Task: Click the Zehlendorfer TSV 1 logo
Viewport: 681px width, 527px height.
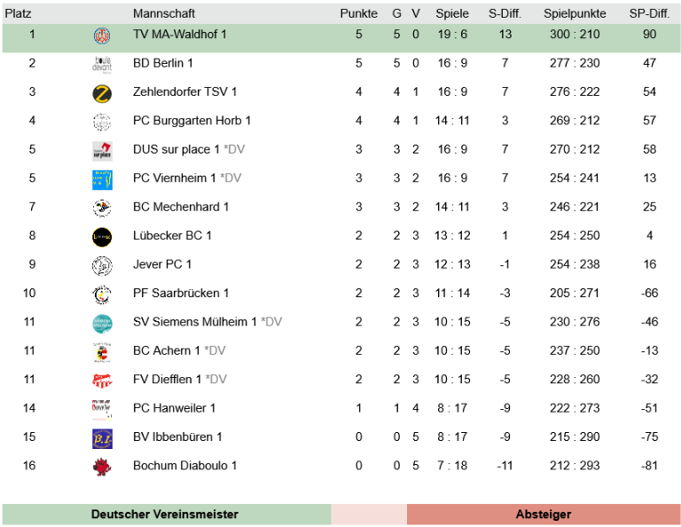Action: click(102, 92)
